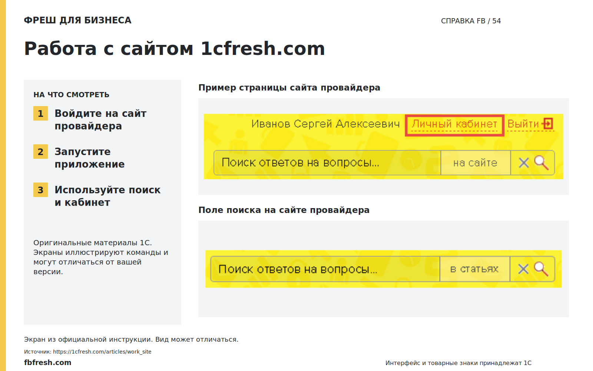Click 'Запустите приложение' step text
This screenshot has width=593, height=371.
coord(90,158)
